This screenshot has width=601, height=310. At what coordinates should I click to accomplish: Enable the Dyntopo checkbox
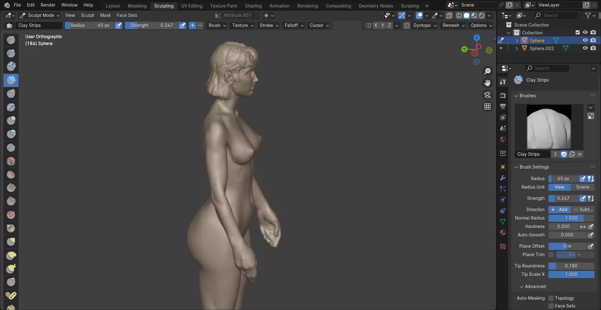click(407, 25)
